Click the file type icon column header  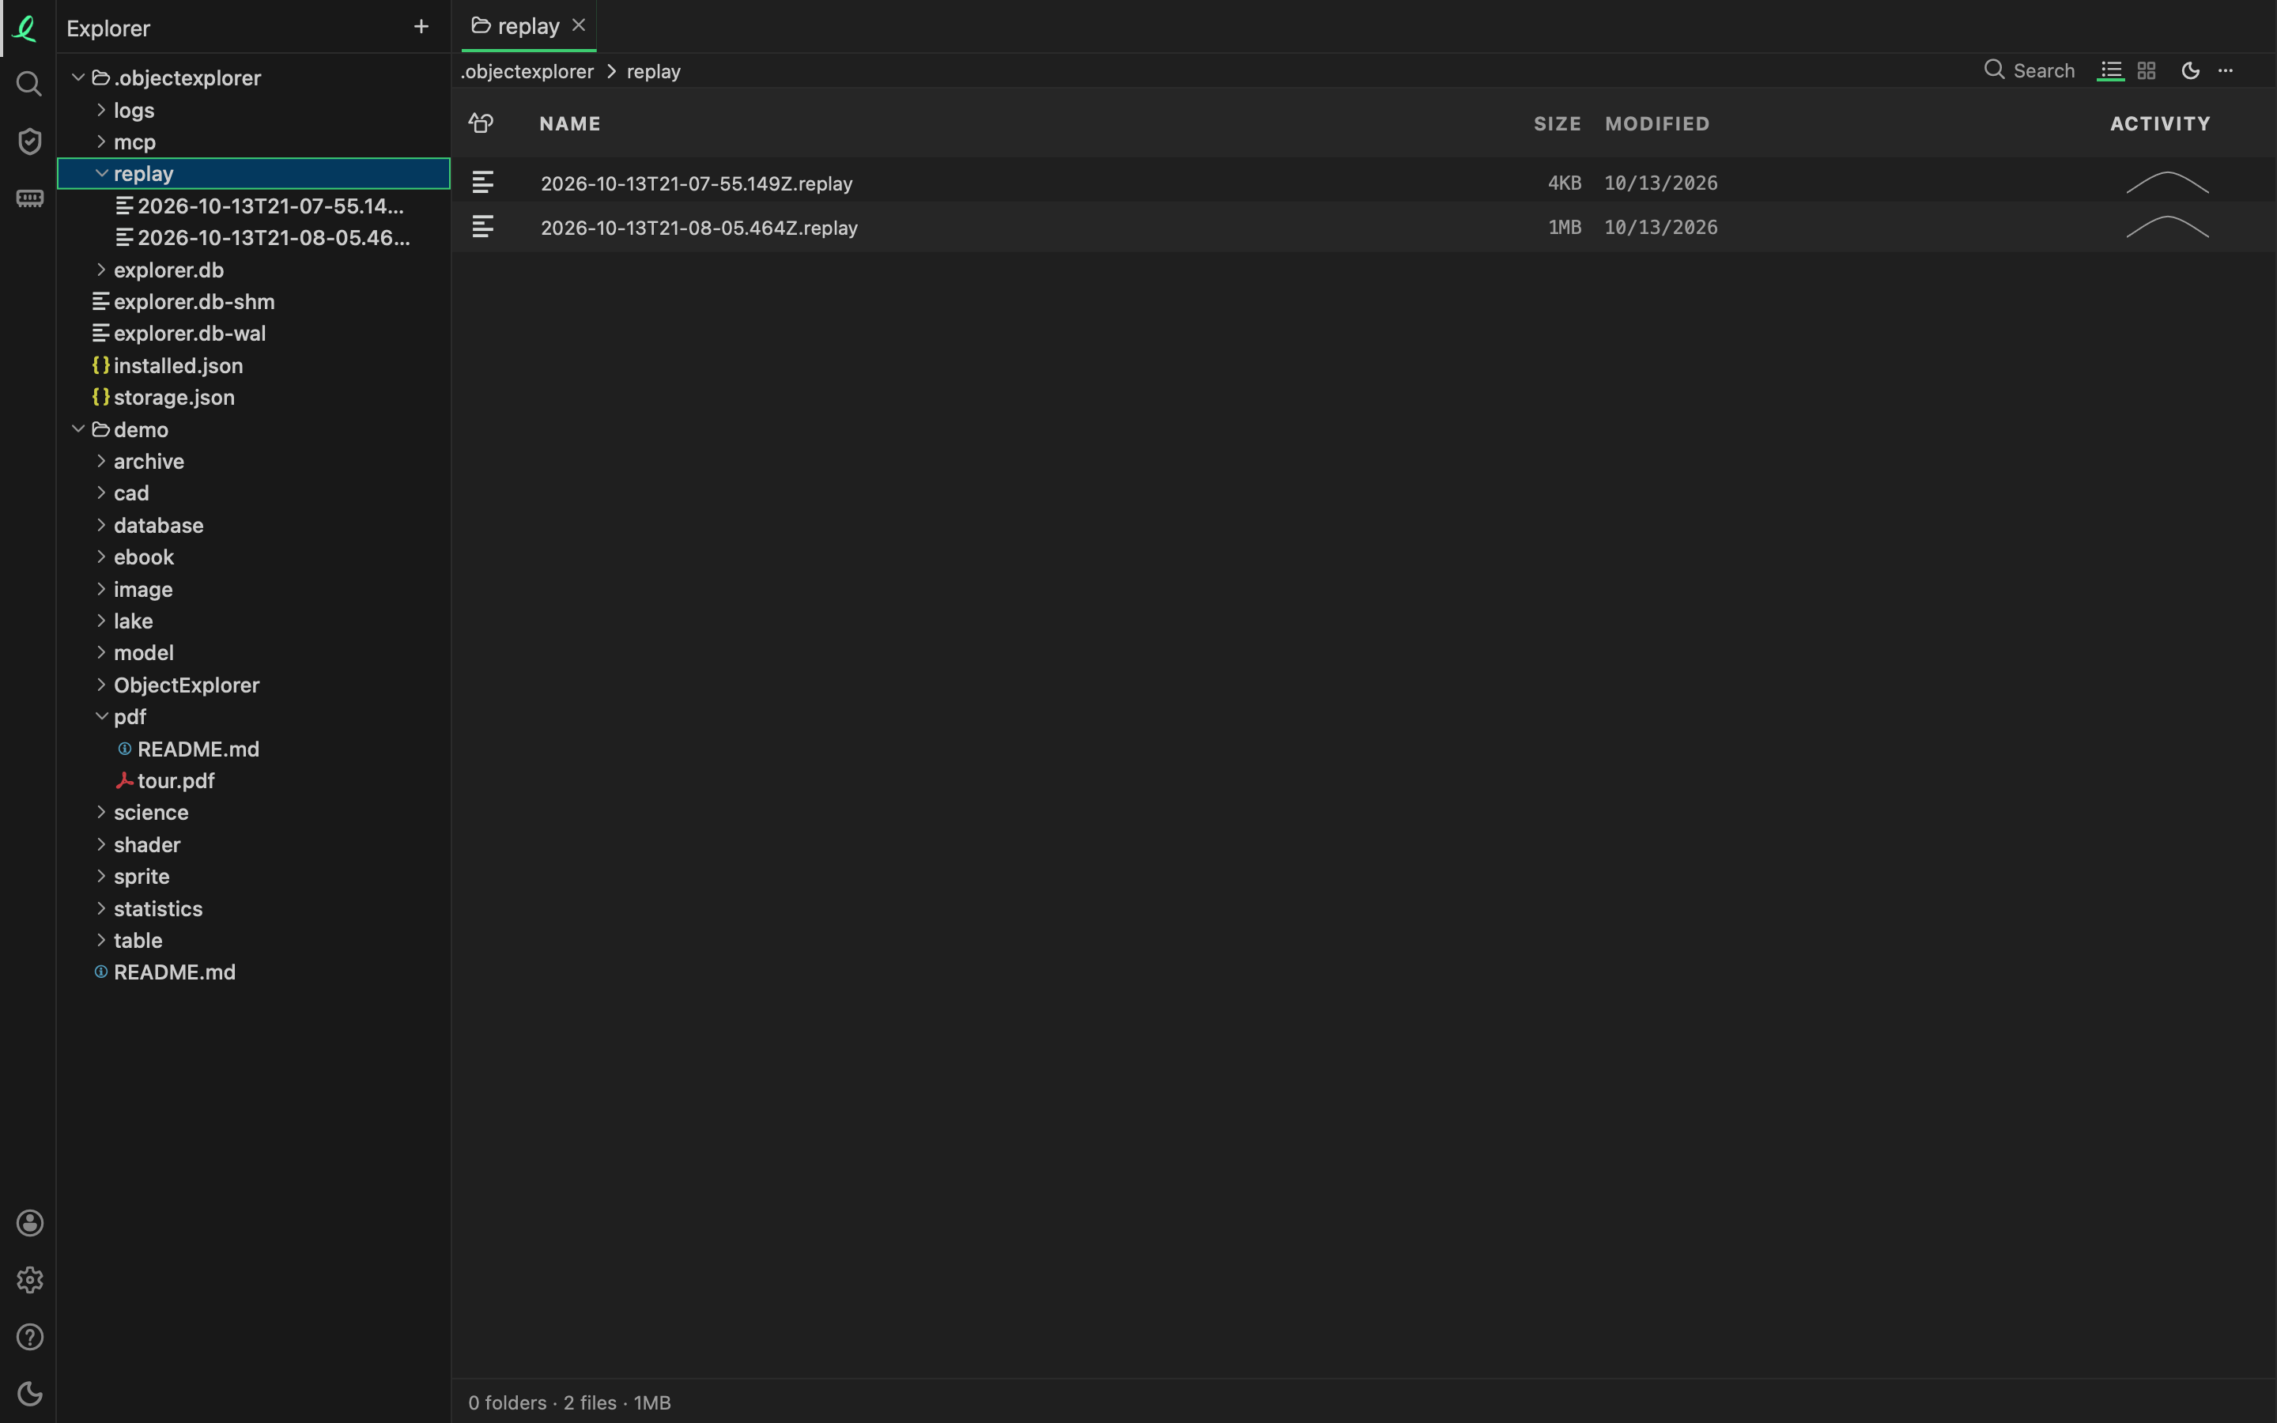point(481,123)
